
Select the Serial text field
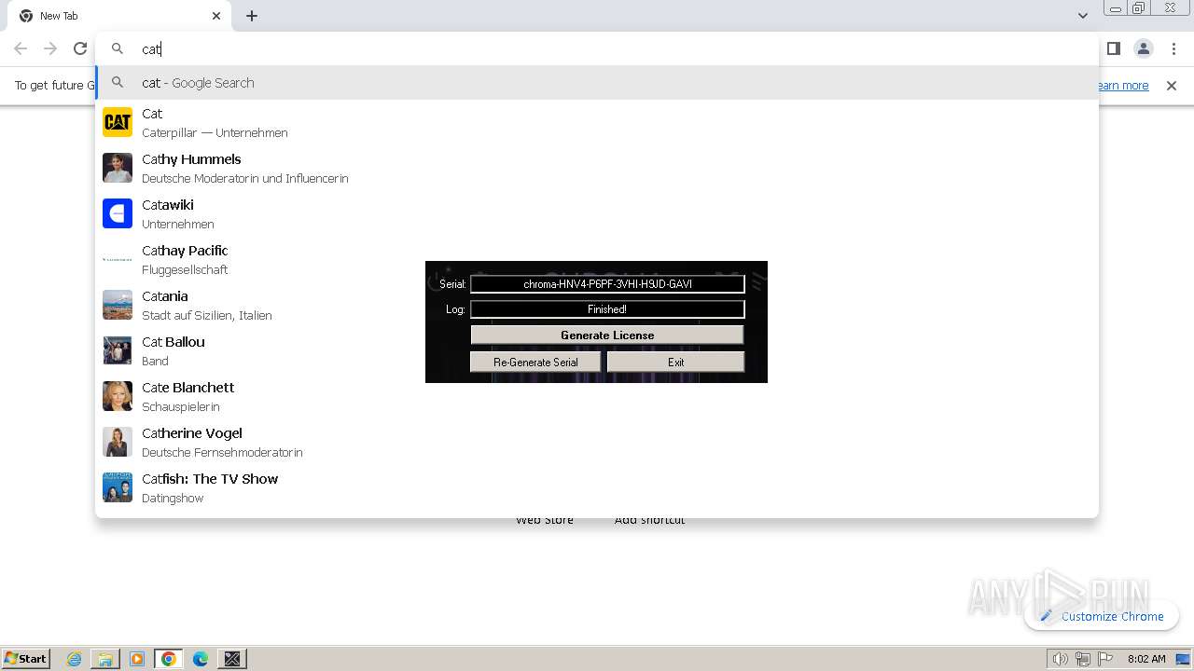point(607,283)
